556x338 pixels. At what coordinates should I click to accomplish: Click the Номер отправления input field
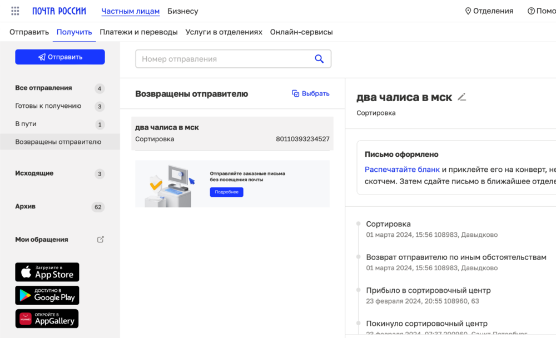click(222, 58)
